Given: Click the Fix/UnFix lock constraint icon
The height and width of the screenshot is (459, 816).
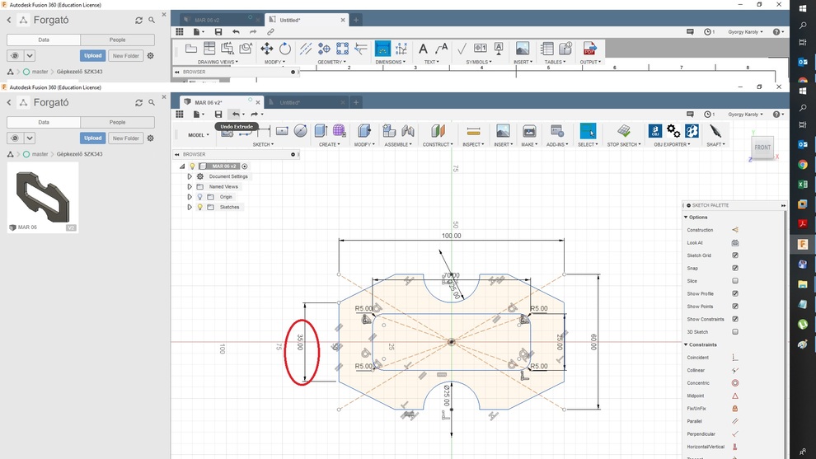Looking at the screenshot, I should pyautogui.click(x=735, y=409).
